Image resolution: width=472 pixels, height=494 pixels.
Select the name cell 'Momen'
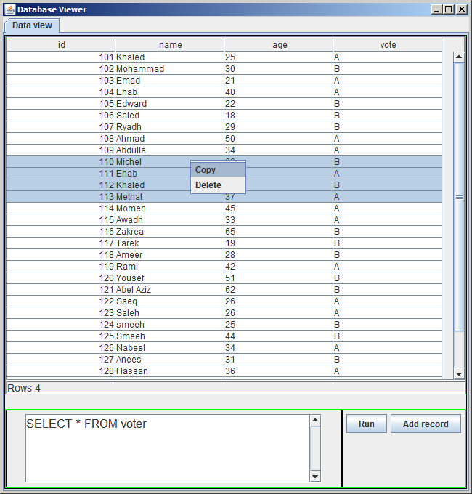(170, 208)
